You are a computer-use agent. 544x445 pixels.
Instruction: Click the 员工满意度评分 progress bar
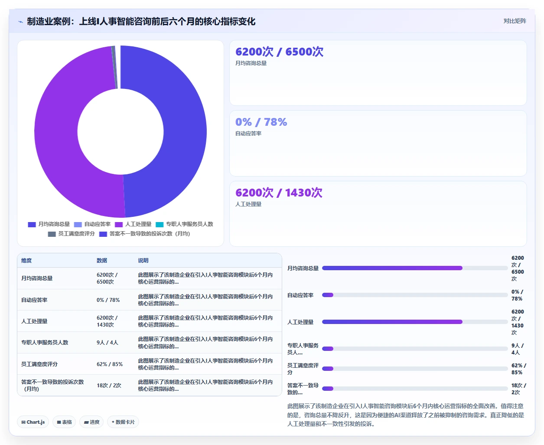(x=415, y=369)
